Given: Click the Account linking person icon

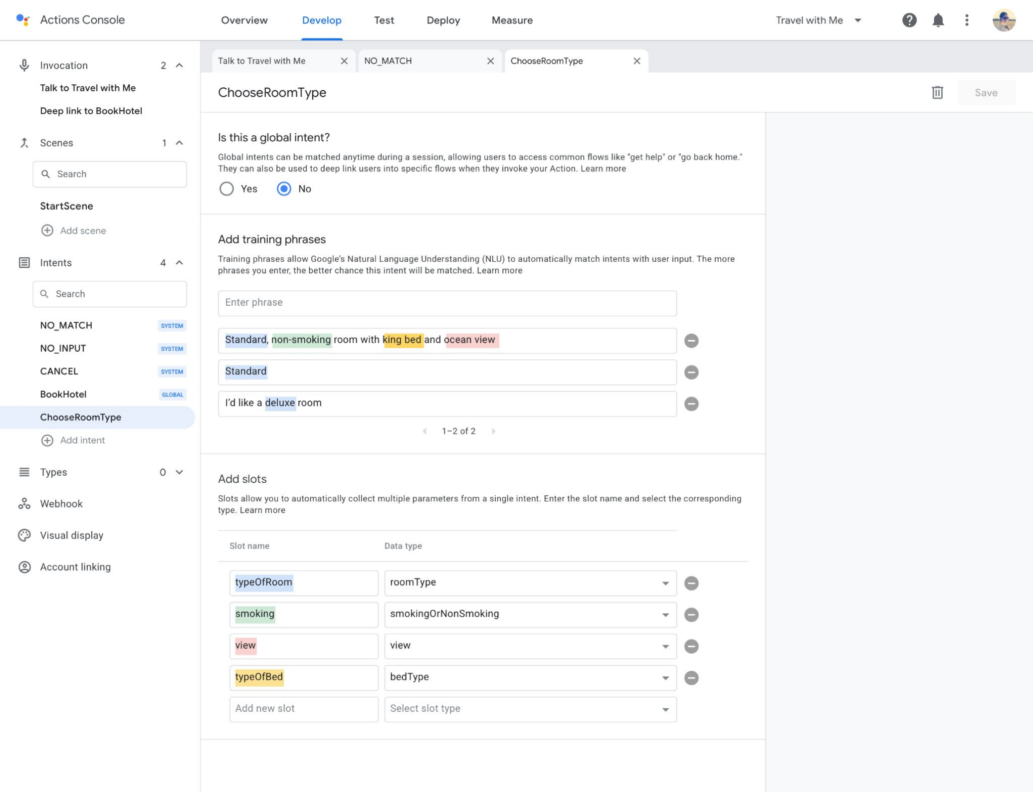Looking at the screenshot, I should point(24,567).
